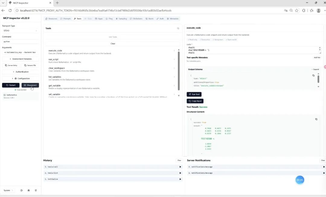The width and height of the screenshot is (326, 197).
Task: Click the browser back arrow
Action: click(3, 11)
